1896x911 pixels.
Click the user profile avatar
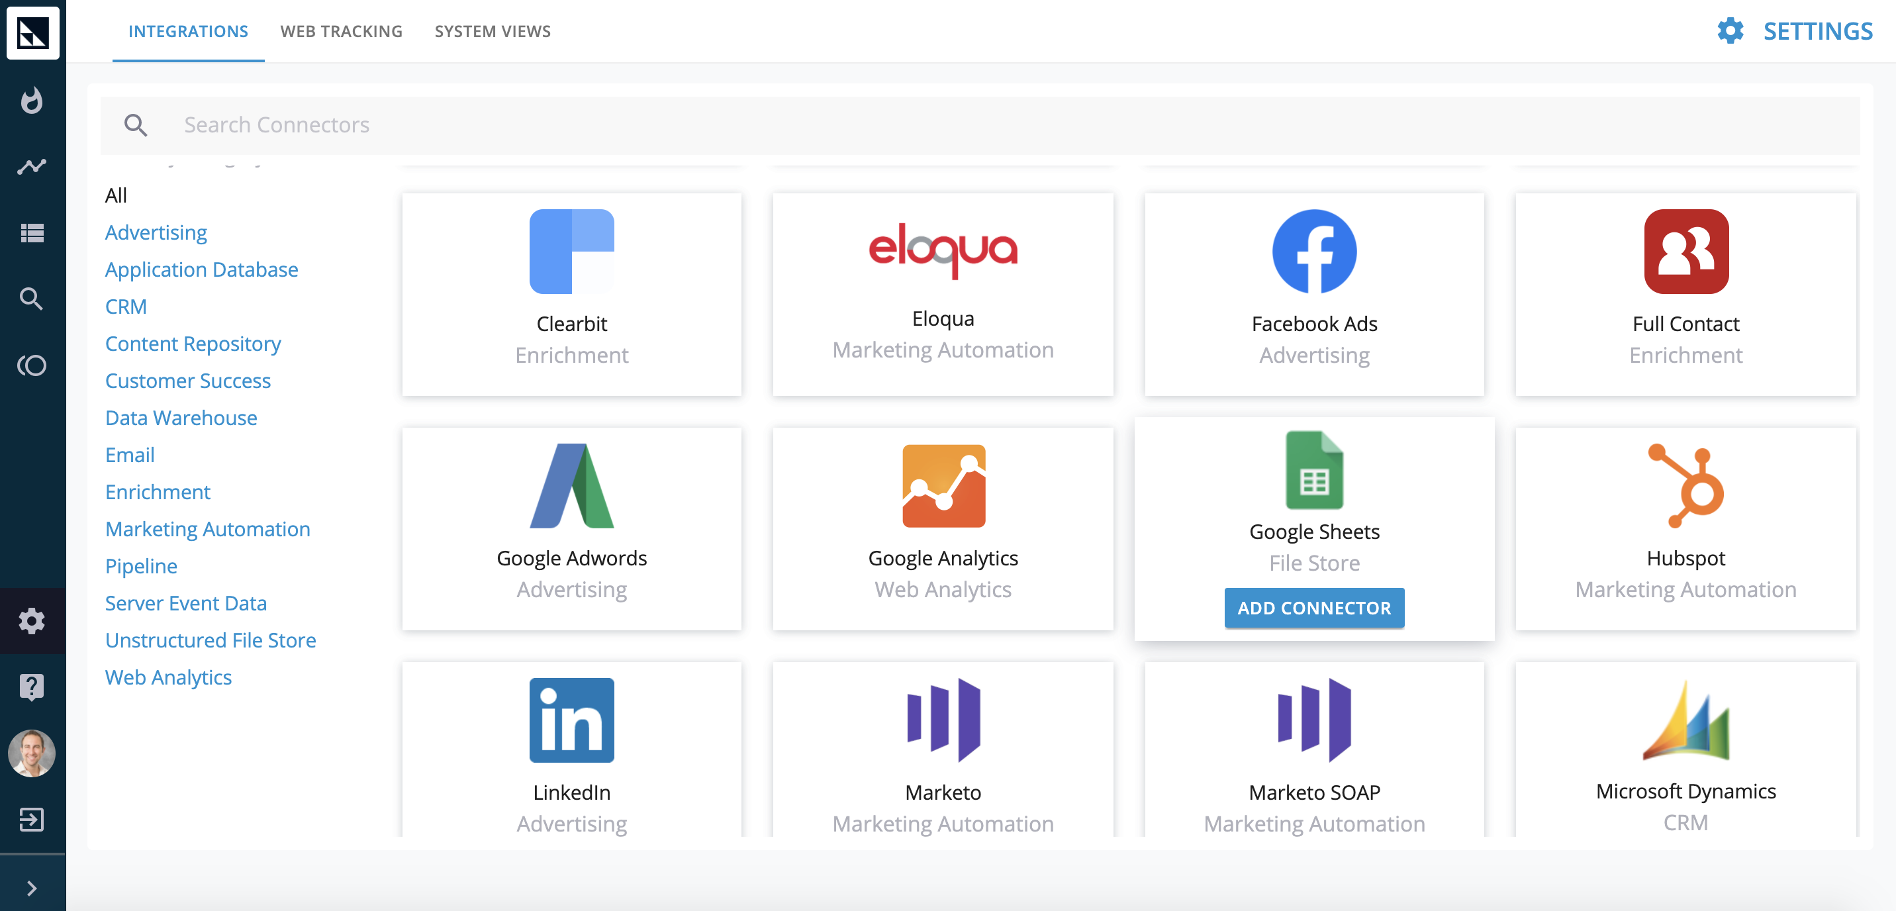click(x=32, y=753)
